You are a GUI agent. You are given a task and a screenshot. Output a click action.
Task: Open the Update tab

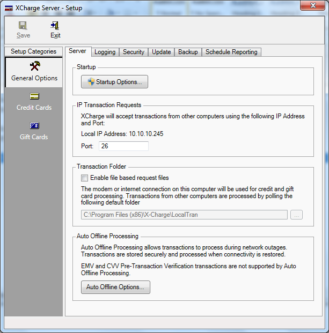point(161,52)
